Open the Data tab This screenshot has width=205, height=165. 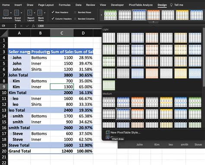point(78,5)
